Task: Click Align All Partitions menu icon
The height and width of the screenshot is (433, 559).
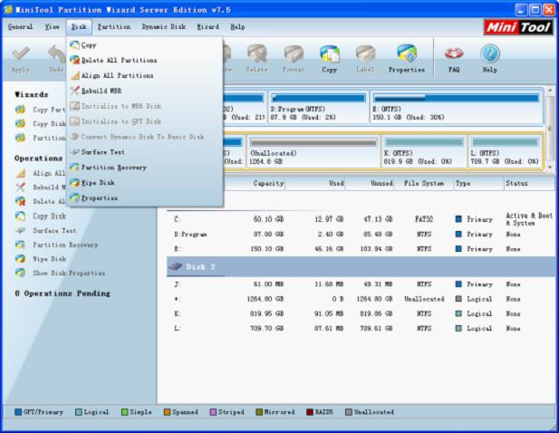Action: point(74,75)
